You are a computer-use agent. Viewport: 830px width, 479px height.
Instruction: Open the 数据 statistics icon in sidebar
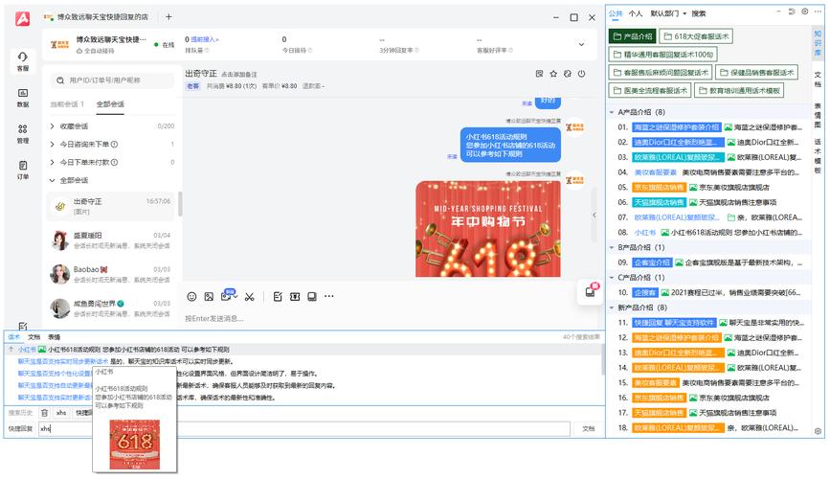click(x=23, y=98)
